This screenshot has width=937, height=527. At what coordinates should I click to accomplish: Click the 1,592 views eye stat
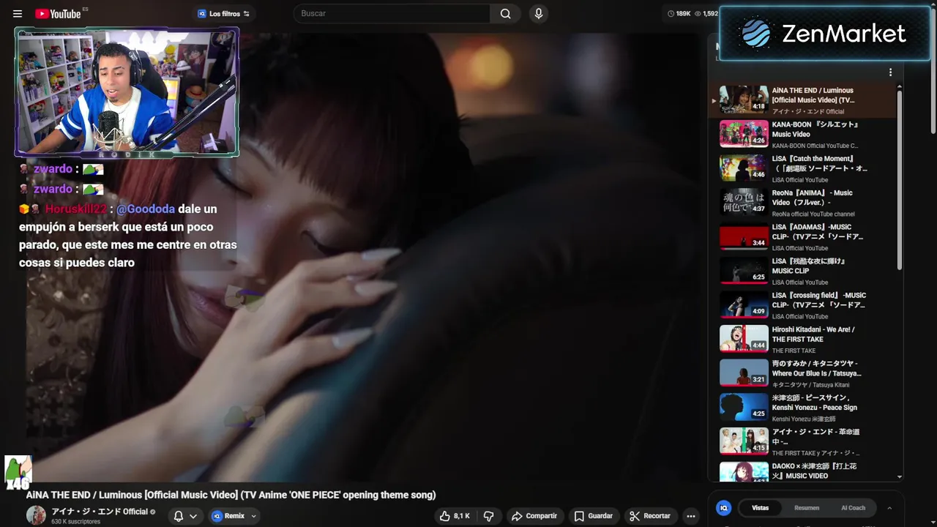point(706,14)
